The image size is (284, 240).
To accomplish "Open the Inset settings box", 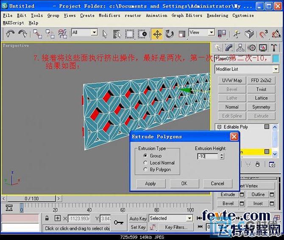I will coord(272,204).
